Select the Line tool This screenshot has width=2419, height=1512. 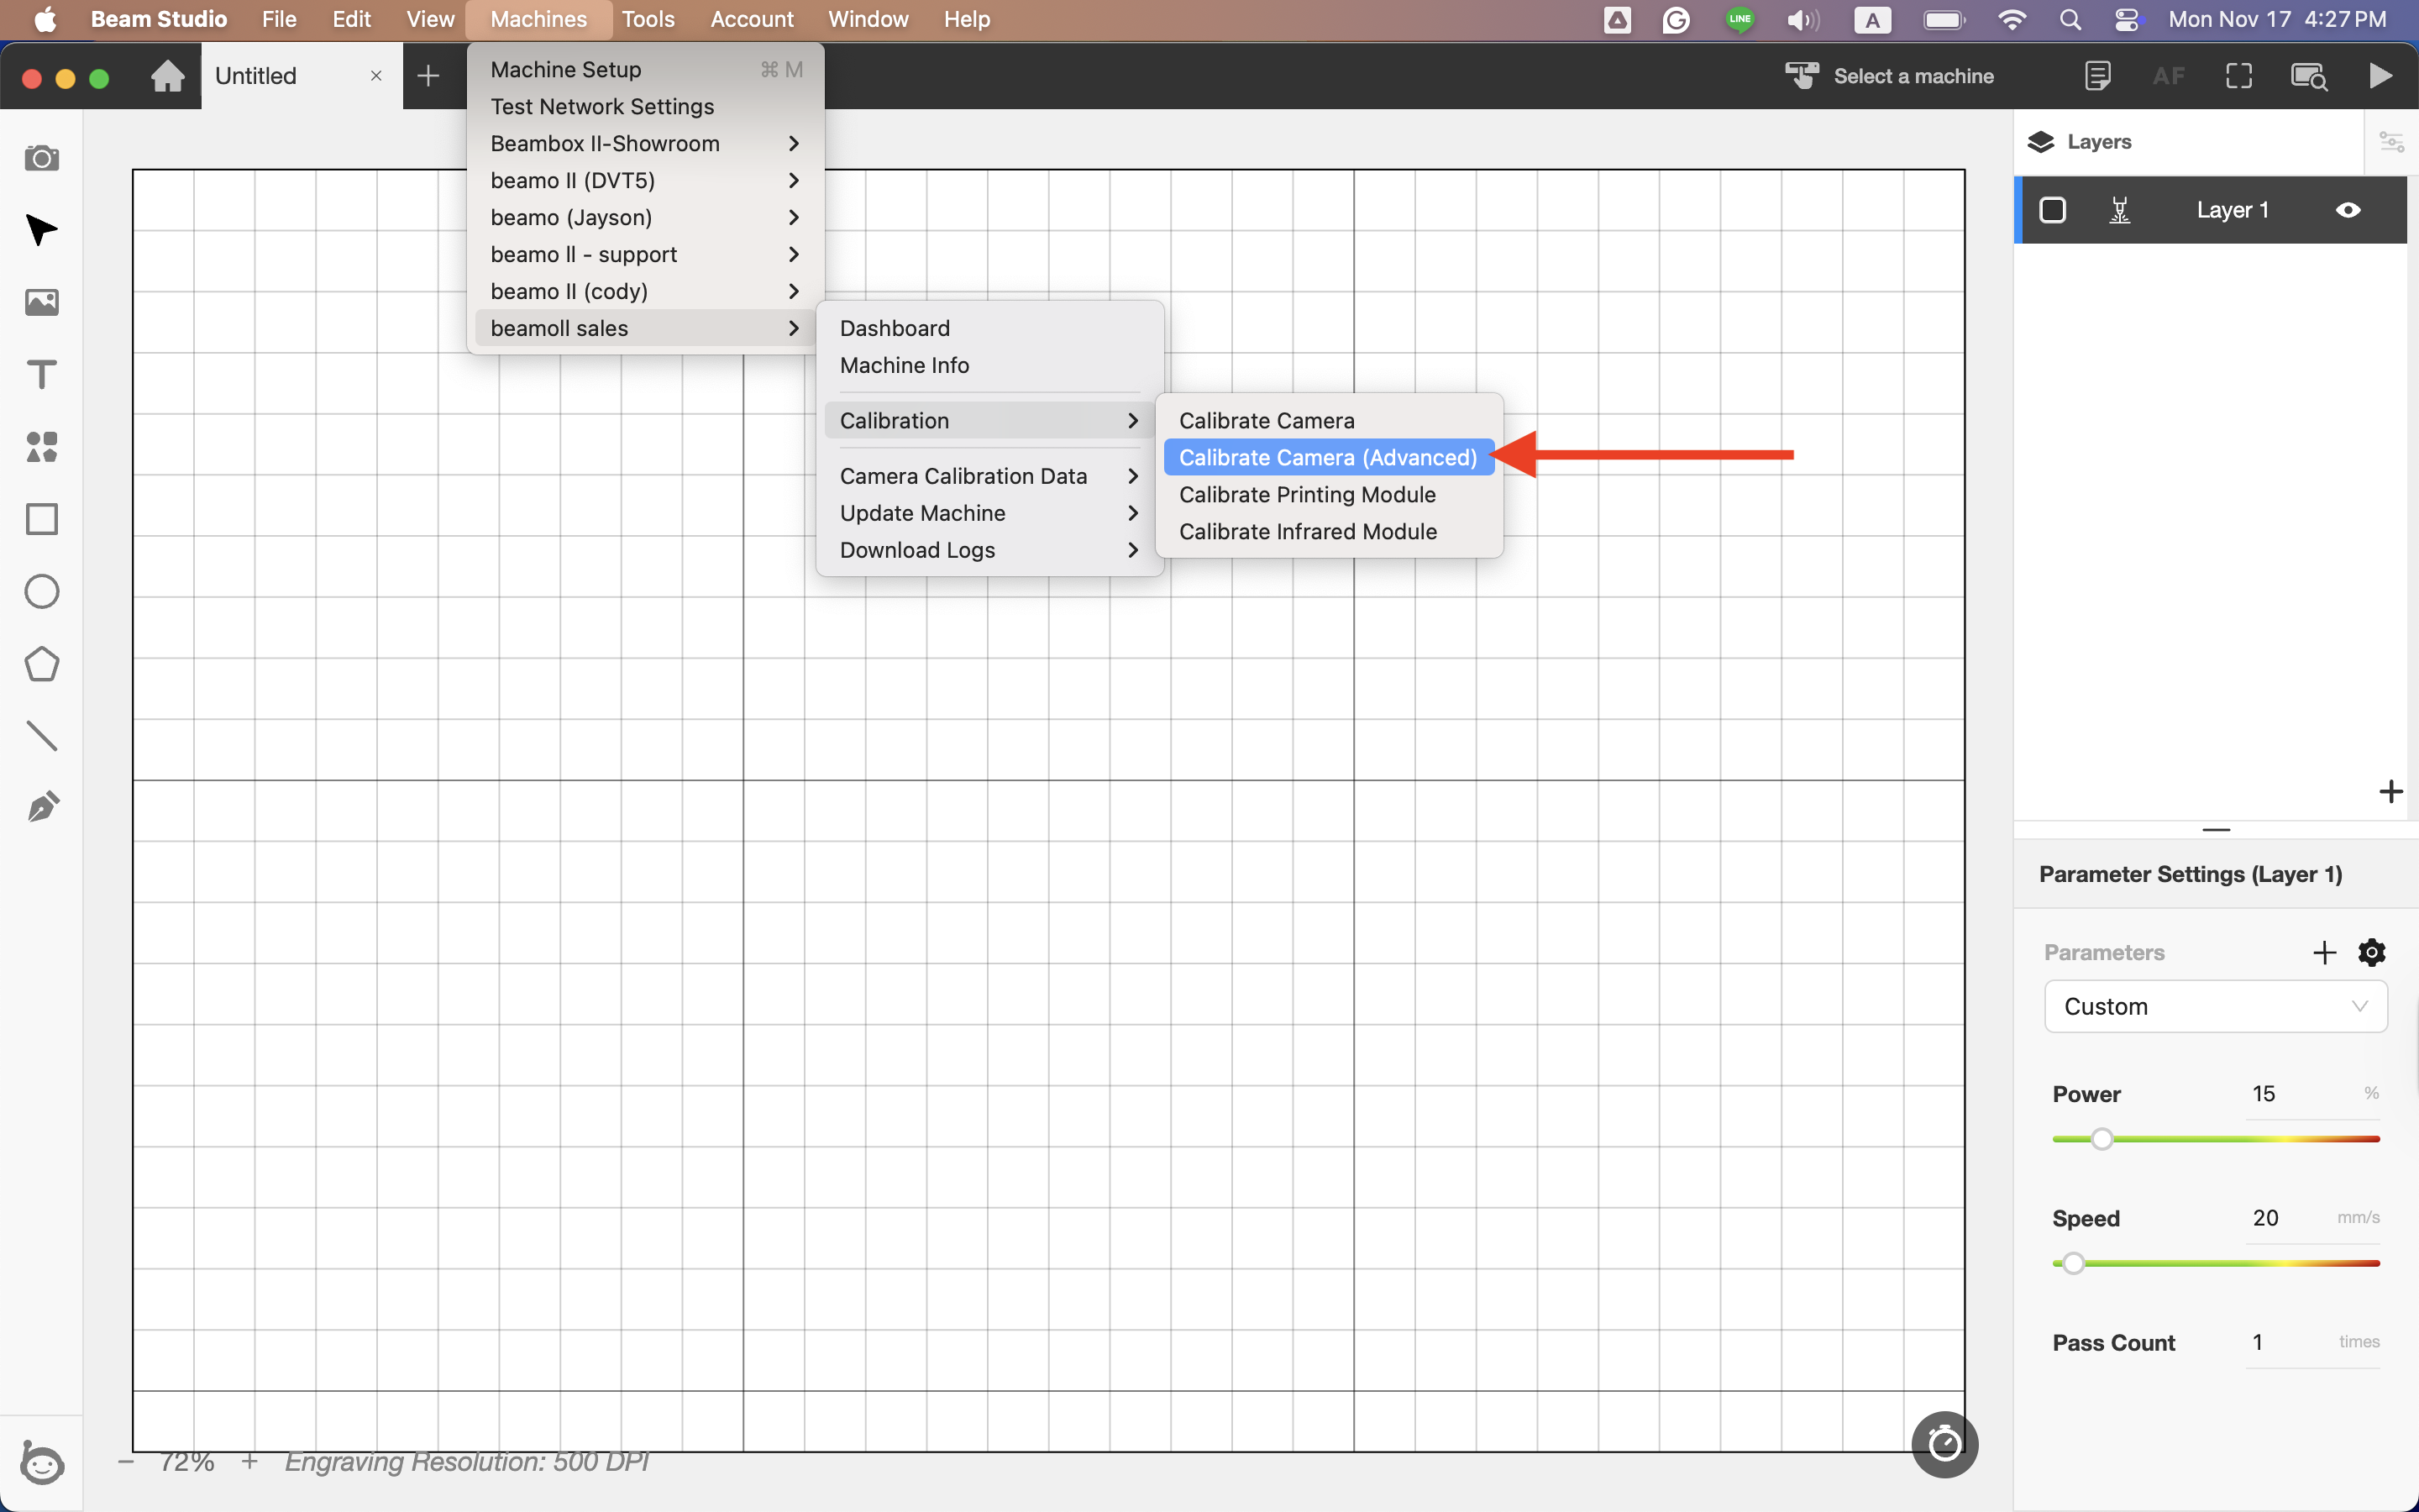(41, 736)
